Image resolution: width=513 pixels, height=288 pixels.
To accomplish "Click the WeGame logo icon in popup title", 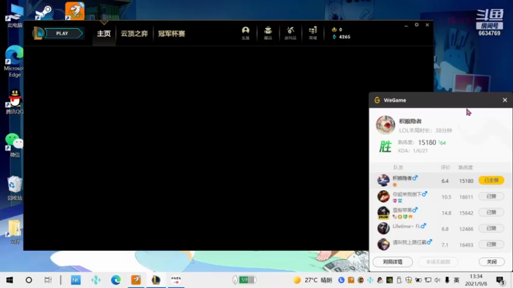I will click(x=377, y=100).
